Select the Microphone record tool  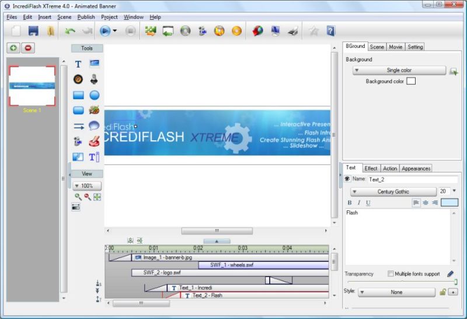coord(94,79)
